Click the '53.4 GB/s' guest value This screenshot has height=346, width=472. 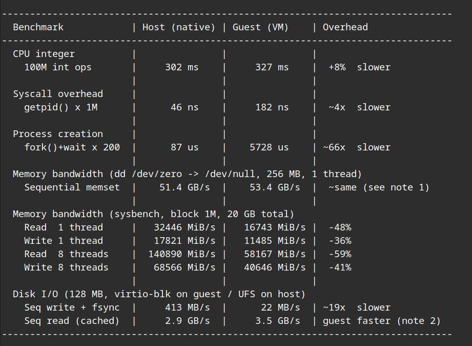coord(275,187)
